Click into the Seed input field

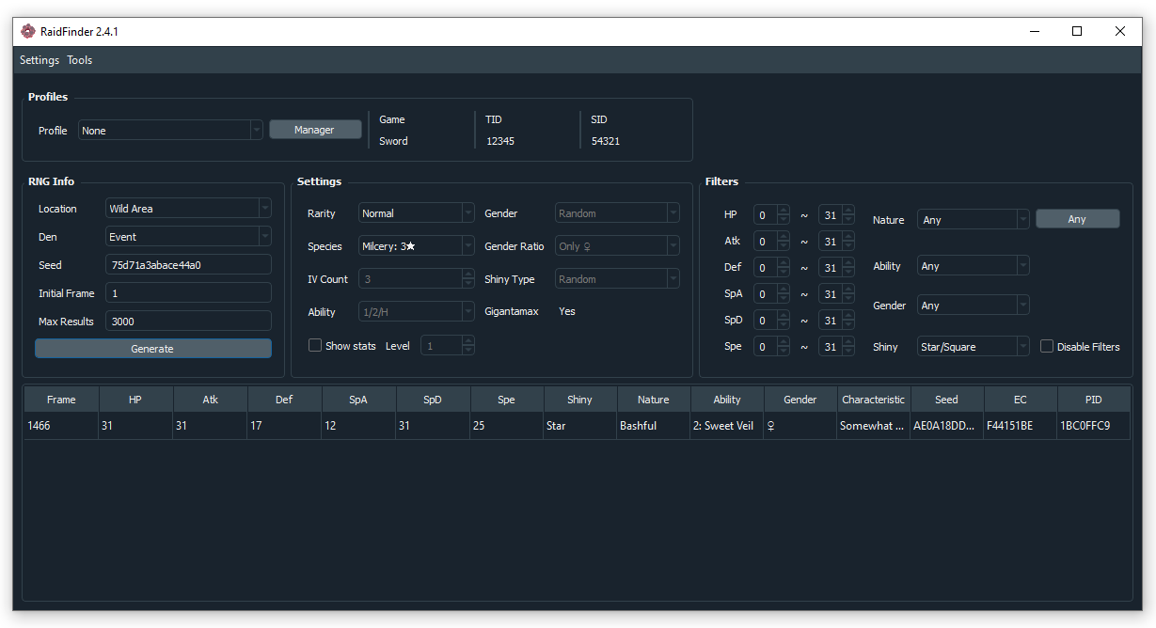(188, 265)
